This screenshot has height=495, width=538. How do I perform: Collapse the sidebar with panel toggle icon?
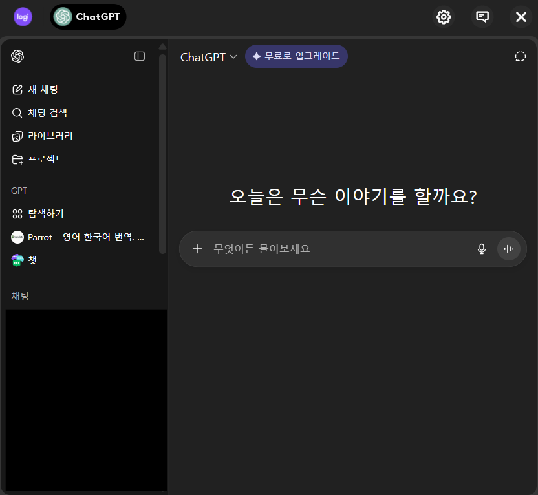pyautogui.click(x=140, y=56)
